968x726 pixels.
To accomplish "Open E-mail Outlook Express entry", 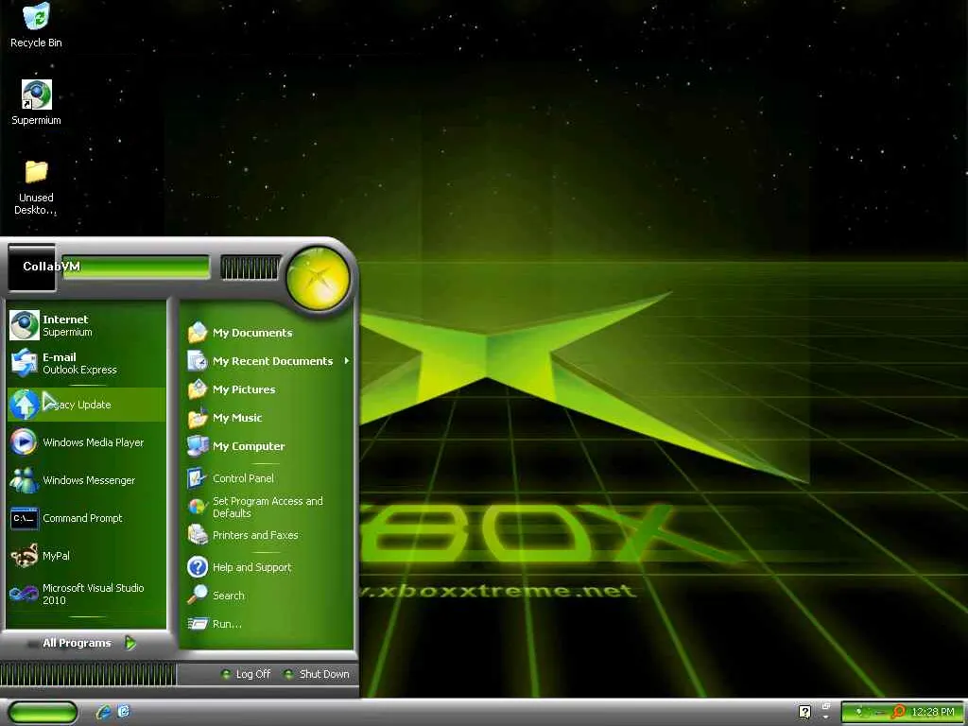I will (86, 363).
